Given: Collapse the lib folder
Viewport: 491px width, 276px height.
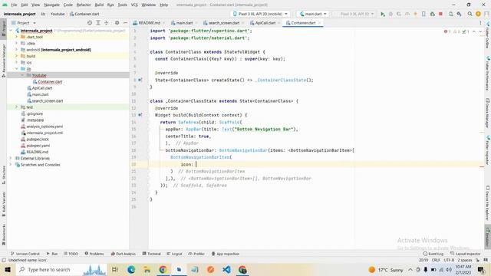Looking at the screenshot, I should [17, 68].
